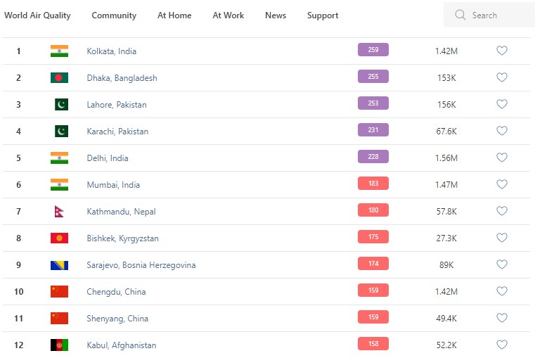Click the search magnifier icon
This screenshot has width=535, height=358.
pos(460,15)
